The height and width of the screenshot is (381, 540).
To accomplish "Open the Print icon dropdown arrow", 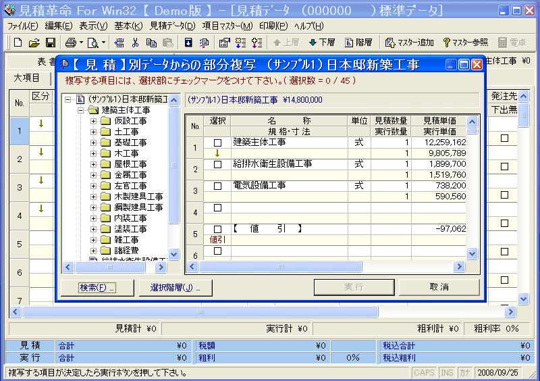I will coord(81,43).
